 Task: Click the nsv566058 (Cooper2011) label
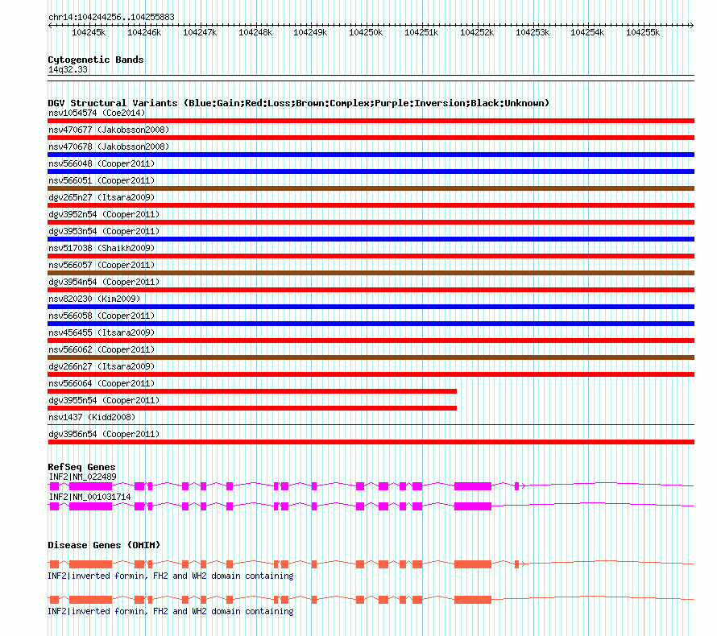[102, 316]
